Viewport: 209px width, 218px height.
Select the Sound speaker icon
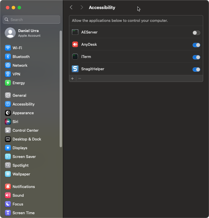pos(8,195)
